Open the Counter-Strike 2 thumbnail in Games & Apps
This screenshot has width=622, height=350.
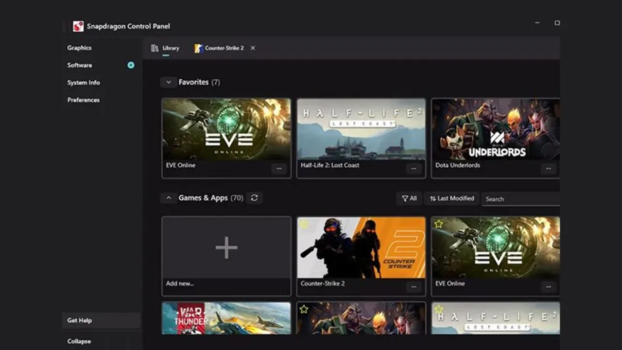(x=361, y=248)
